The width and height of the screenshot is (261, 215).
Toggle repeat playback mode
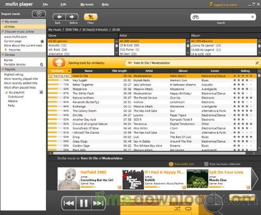pos(188,208)
